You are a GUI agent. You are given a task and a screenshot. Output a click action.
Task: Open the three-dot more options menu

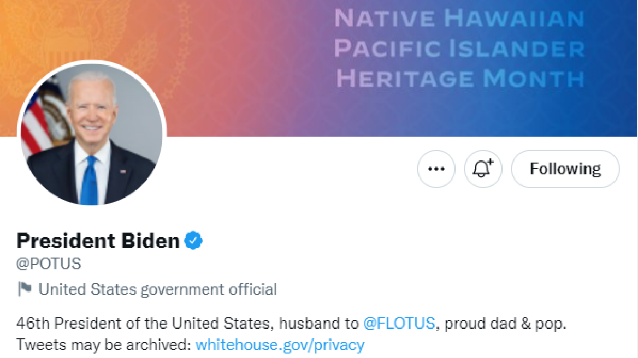tap(436, 169)
